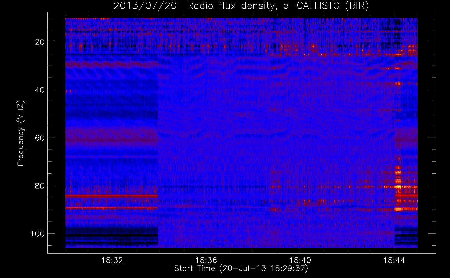Click the '18:40' time tick label
This screenshot has width=450, height=278.
(300, 260)
